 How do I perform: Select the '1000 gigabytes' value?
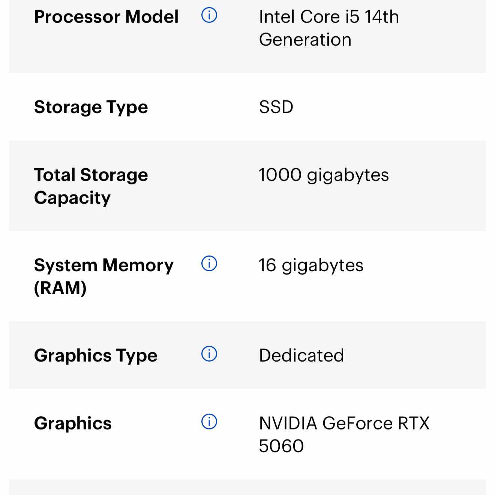click(324, 175)
